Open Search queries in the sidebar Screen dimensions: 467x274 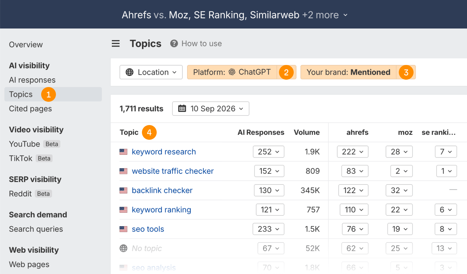[36, 229]
